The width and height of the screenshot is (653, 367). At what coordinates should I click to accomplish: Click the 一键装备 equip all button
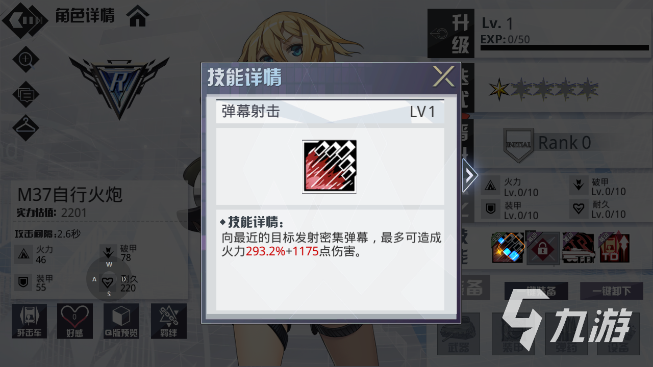click(x=536, y=291)
